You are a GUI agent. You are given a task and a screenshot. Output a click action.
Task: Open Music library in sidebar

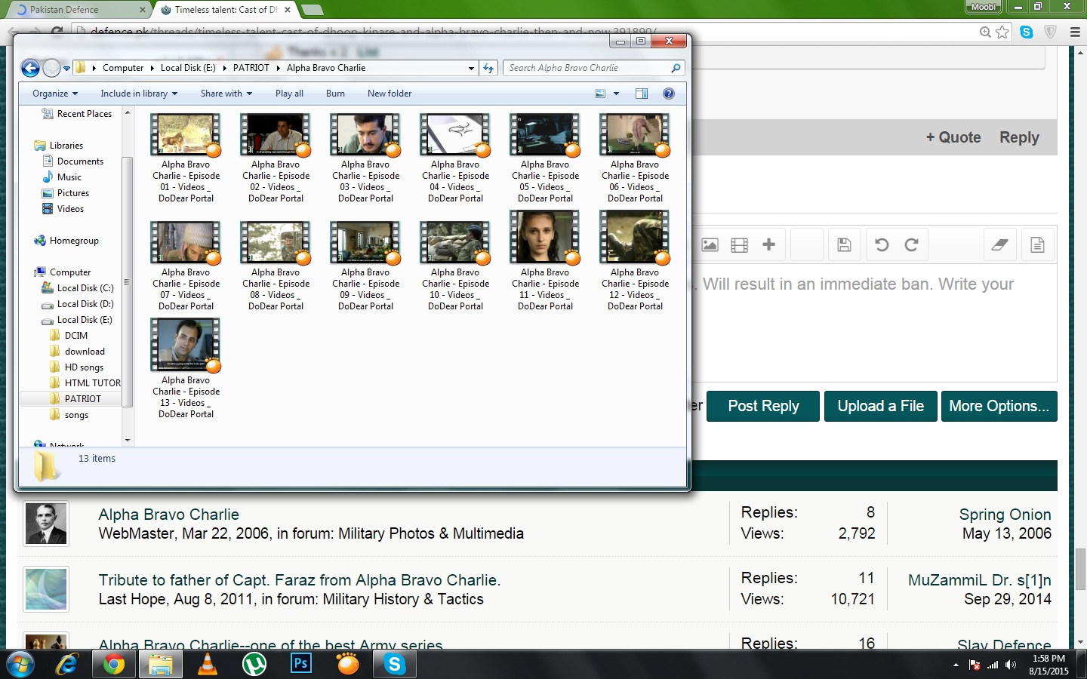(x=62, y=177)
